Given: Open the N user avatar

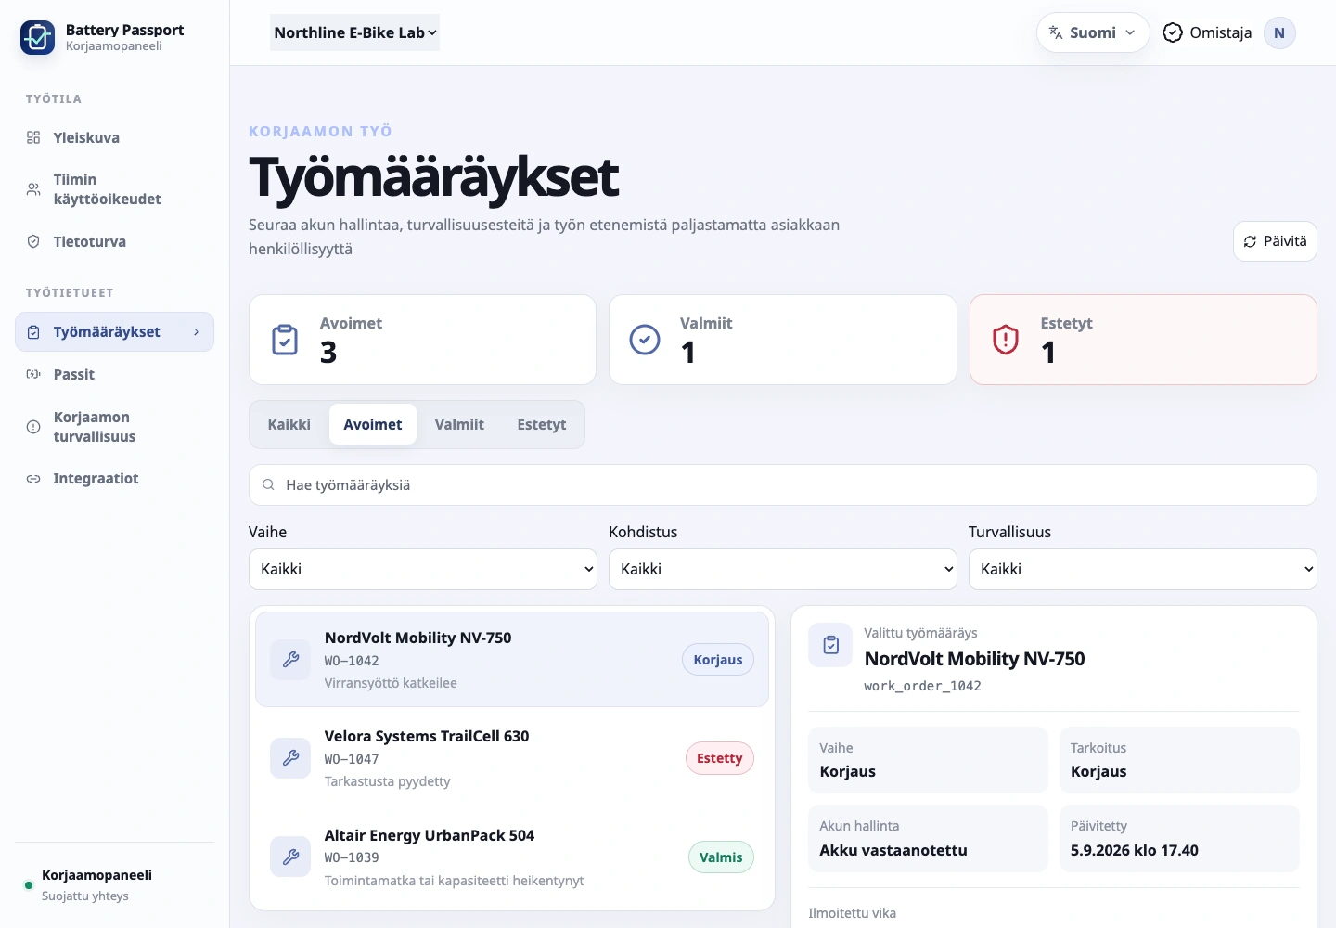Looking at the screenshot, I should coord(1279,32).
